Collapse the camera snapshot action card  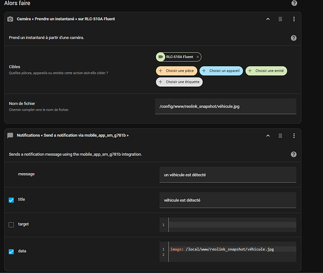[268, 19]
